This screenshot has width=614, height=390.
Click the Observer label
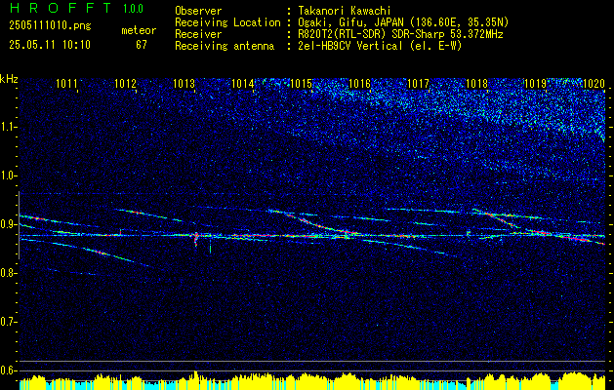[198, 11]
